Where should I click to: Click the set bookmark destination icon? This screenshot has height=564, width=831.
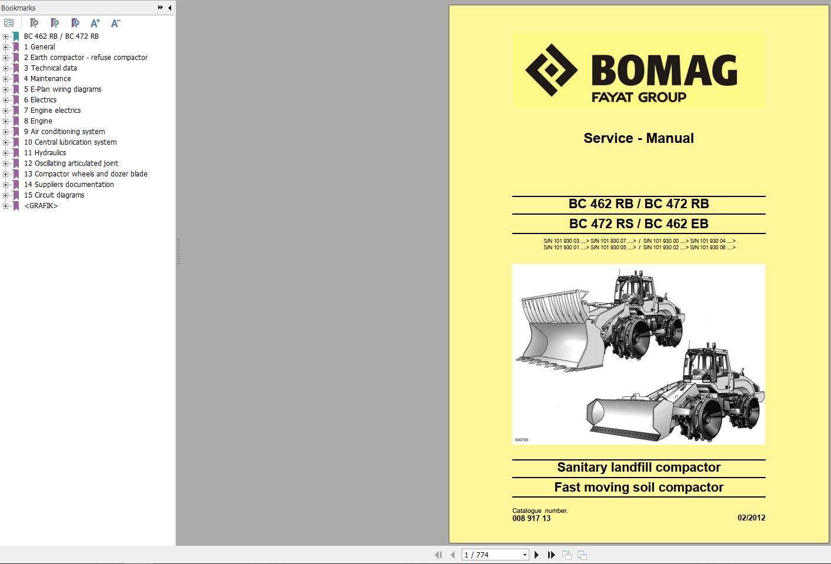pos(75,23)
